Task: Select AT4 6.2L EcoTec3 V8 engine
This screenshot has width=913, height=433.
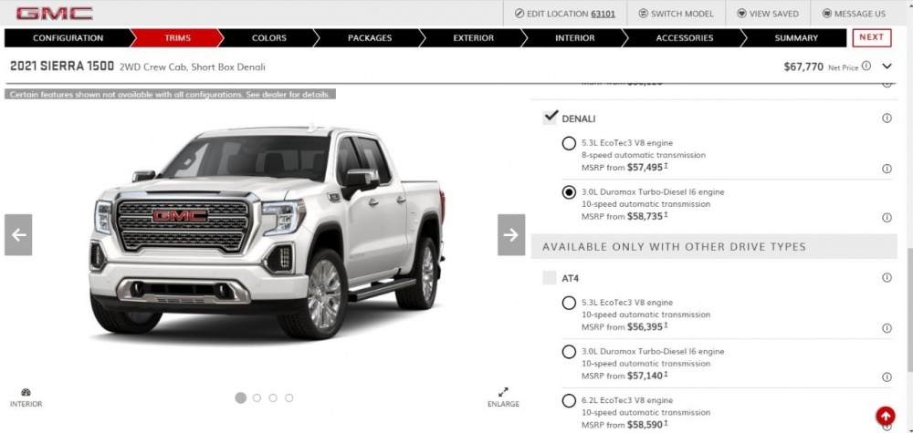Action: coord(569,401)
